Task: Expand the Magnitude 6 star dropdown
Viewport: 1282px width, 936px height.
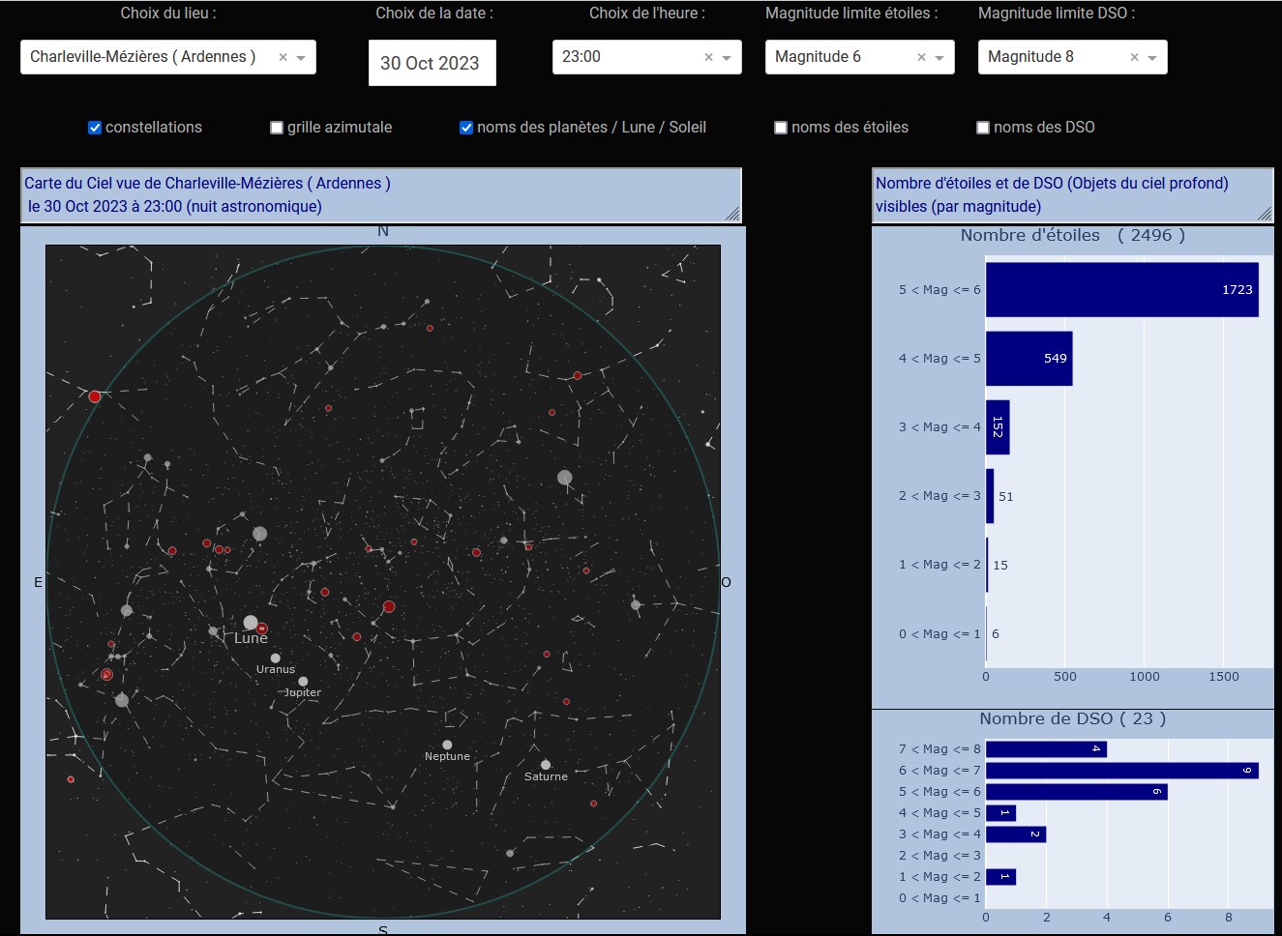Action: (x=939, y=57)
